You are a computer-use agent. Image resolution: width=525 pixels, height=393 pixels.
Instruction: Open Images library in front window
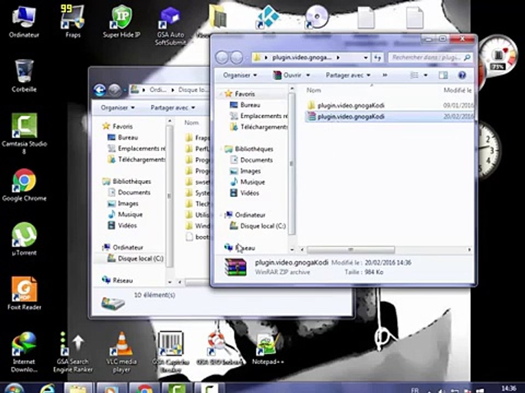(245, 171)
